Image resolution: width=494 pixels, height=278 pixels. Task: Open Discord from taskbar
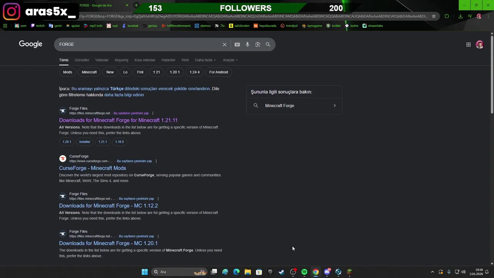click(x=327, y=272)
